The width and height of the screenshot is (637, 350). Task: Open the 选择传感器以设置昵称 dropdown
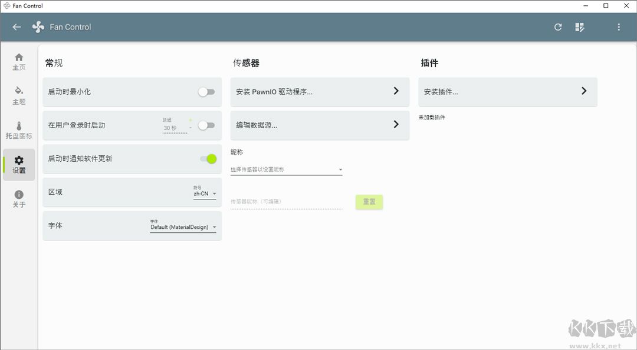pyautogui.click(x=287, y=169)
